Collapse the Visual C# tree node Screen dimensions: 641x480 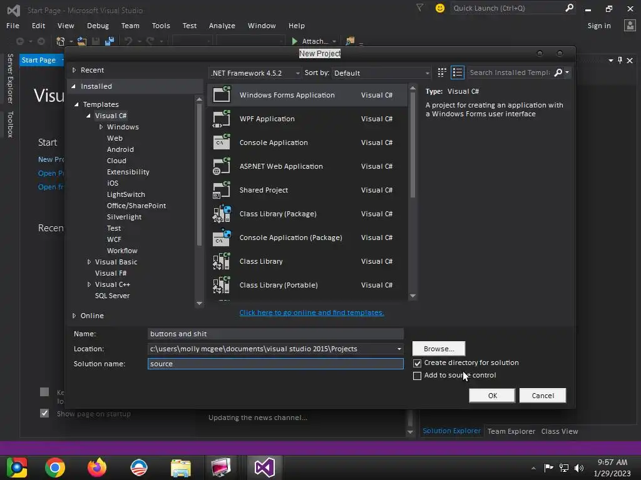tap(88, 116)
